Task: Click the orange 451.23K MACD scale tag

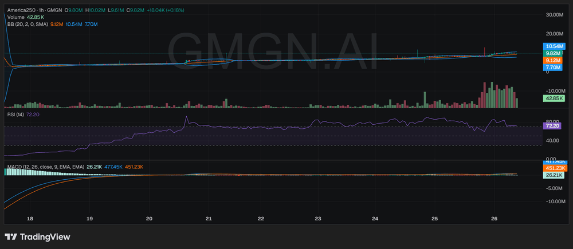Action: click(555, 168)
